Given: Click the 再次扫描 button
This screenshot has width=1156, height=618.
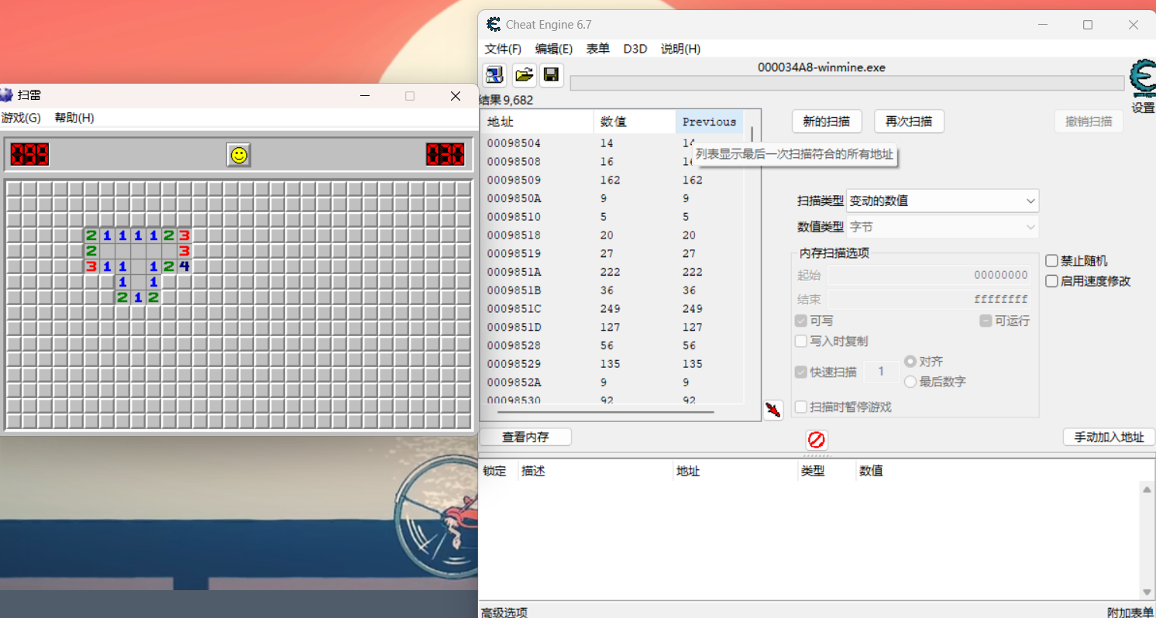Looking at the screenshot, I should pyautogui.click(x=909, y=122).
